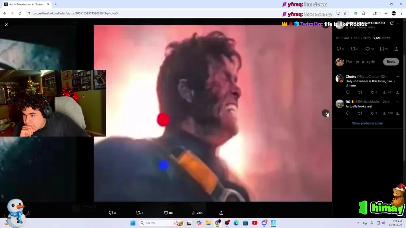Open the @HeWhoRunsFades handle link
Viewport: 406px width, 228px height.
pyautogui.click(x=360, y=27)
